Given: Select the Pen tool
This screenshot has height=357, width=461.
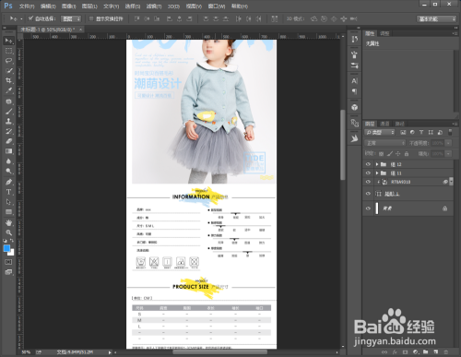Looking at the screenshot, I should 8,182.
